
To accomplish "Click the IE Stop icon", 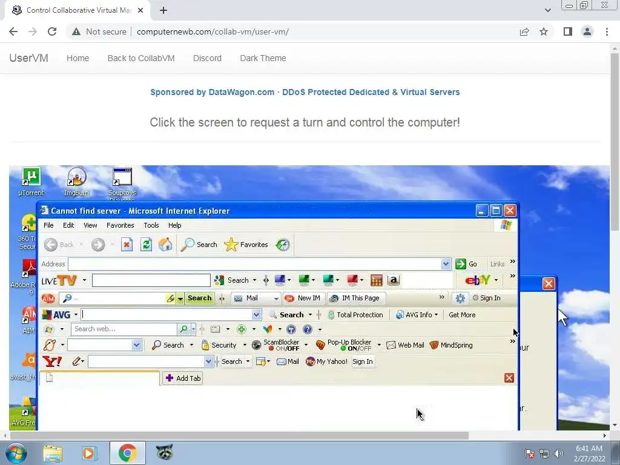I will pyautogui.click(x=127, y=245).
